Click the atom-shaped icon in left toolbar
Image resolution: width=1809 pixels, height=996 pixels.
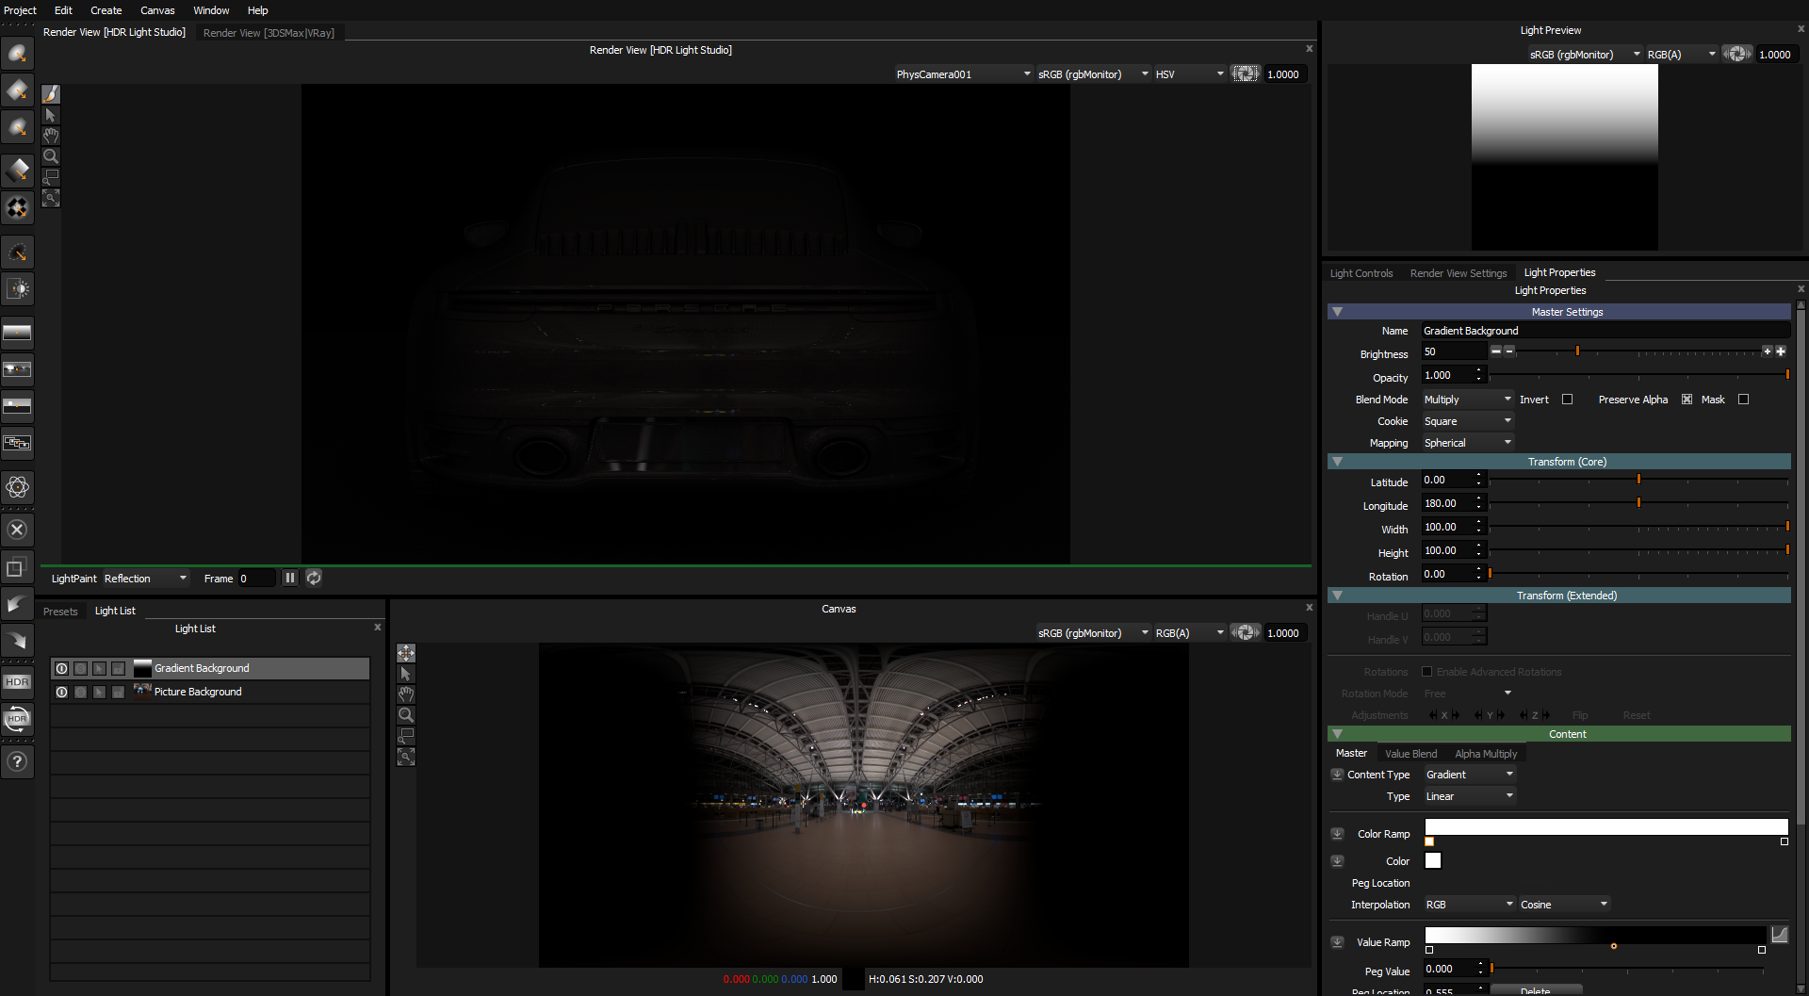pos(17,487)
